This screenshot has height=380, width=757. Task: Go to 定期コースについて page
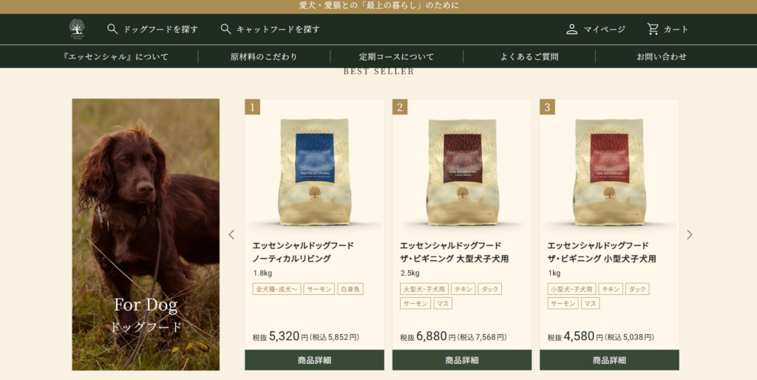click(396, 56)
